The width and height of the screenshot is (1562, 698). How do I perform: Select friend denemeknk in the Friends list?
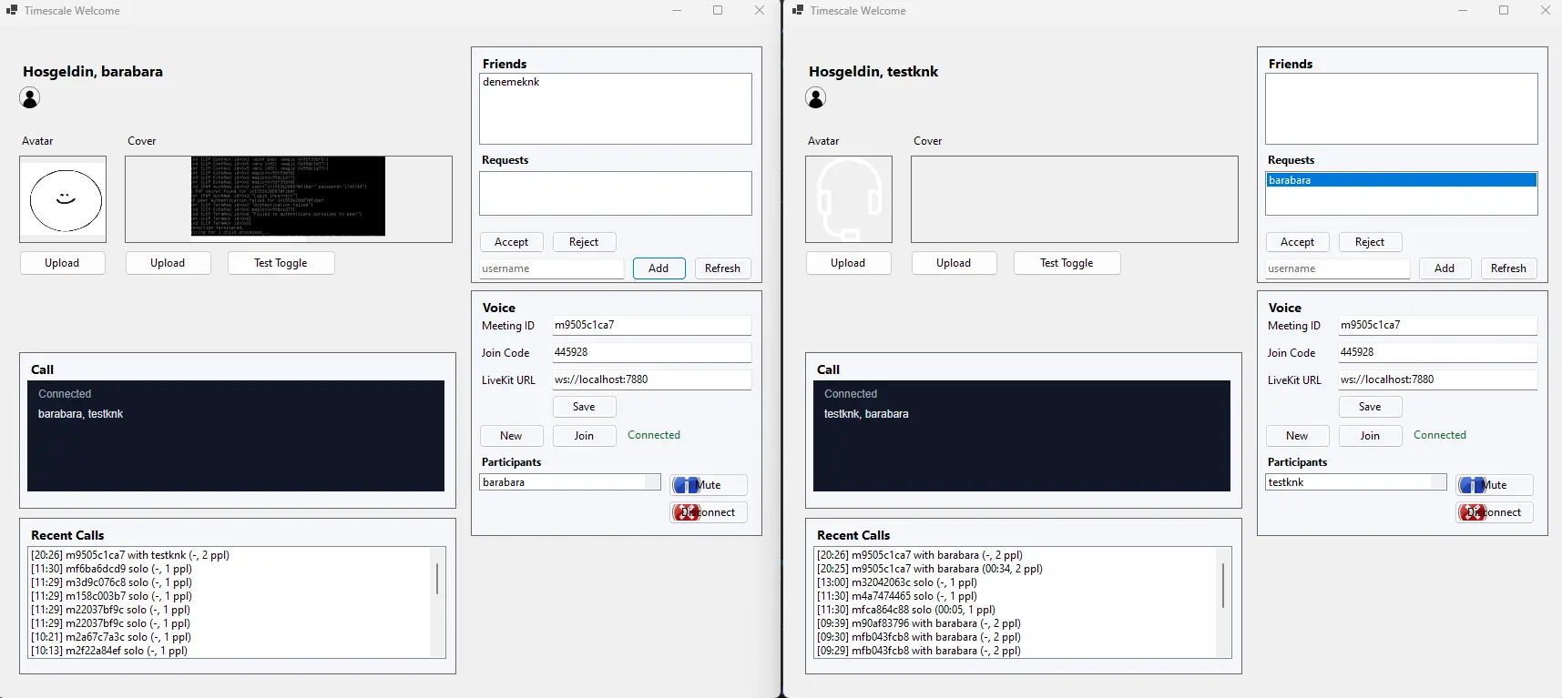pyautogui.click(x=512, y=82)
